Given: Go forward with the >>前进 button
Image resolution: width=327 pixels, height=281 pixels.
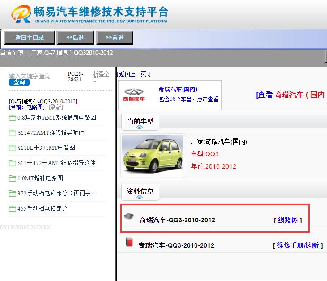Looking at the screenshot, I should tap(115, 37).
